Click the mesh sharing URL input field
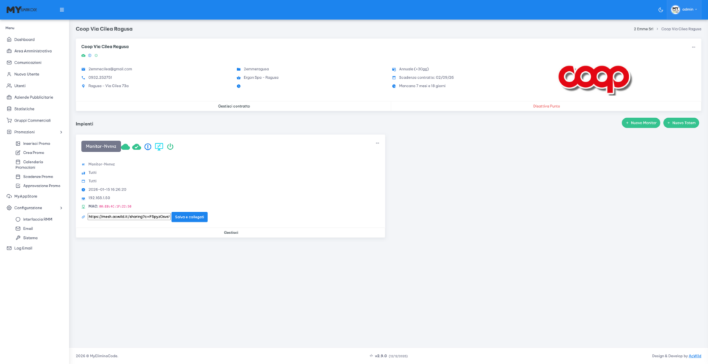The height and width of the screenshot is (364, 708). 129,216
